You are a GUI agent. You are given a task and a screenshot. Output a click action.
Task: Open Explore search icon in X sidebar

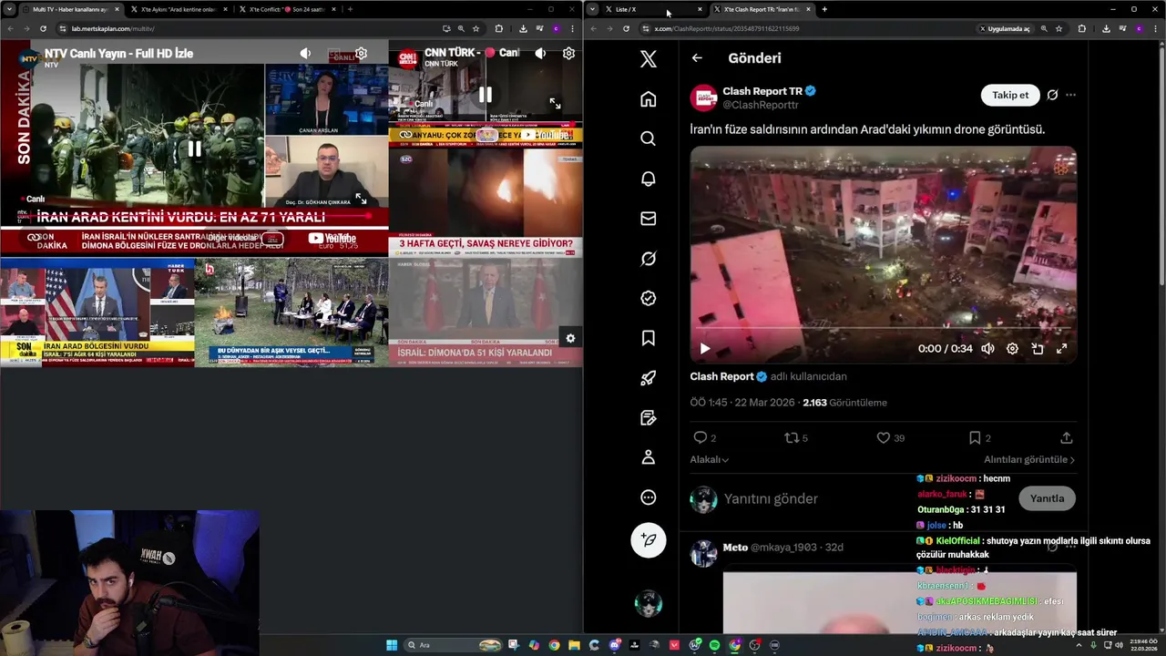pyautogui.click(x=648, y=138)
